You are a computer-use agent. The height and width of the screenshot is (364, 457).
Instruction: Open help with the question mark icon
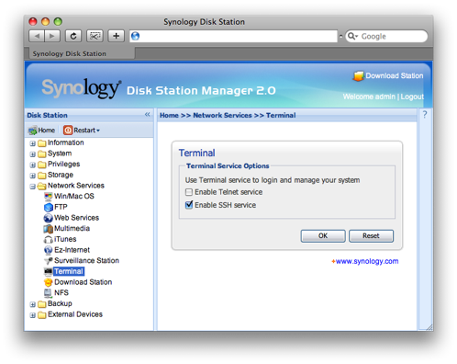pyautogui.click(x=425, y=115)
